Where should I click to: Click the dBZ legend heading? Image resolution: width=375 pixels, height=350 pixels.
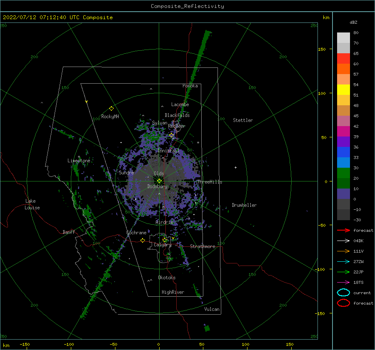(x=353, y=22)
